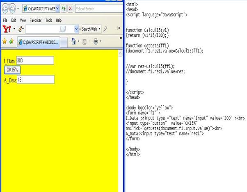The width and height of the screenshot is (247, 192).
Task: Expand the Yahoo toolbar search field dropdown
Action: coord(76,29)
